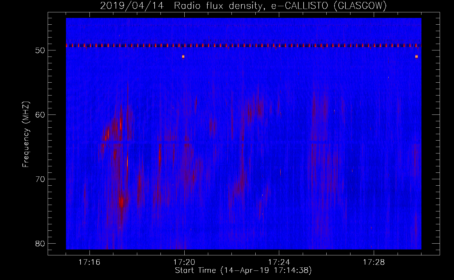Screen dimensions: 454x280
Task: Click the plot title '2019/04/14 Radio flux density'
Action: 182,6
